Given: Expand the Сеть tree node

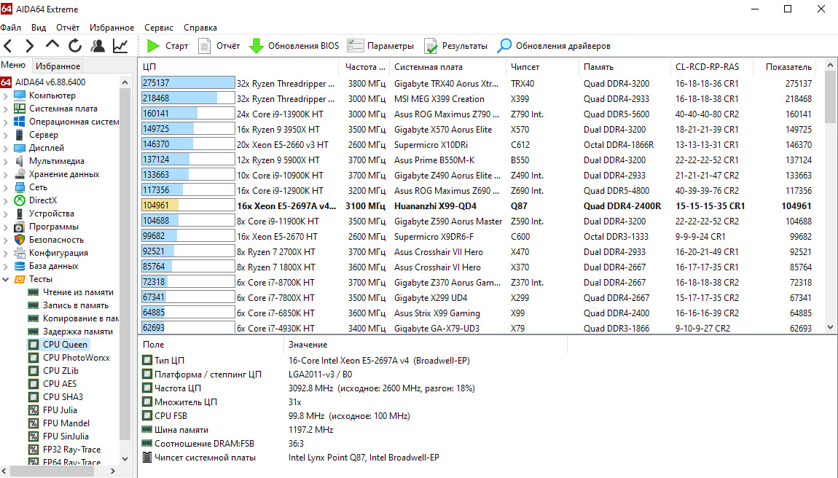Looking at the screenshot, I should (5, 187).
